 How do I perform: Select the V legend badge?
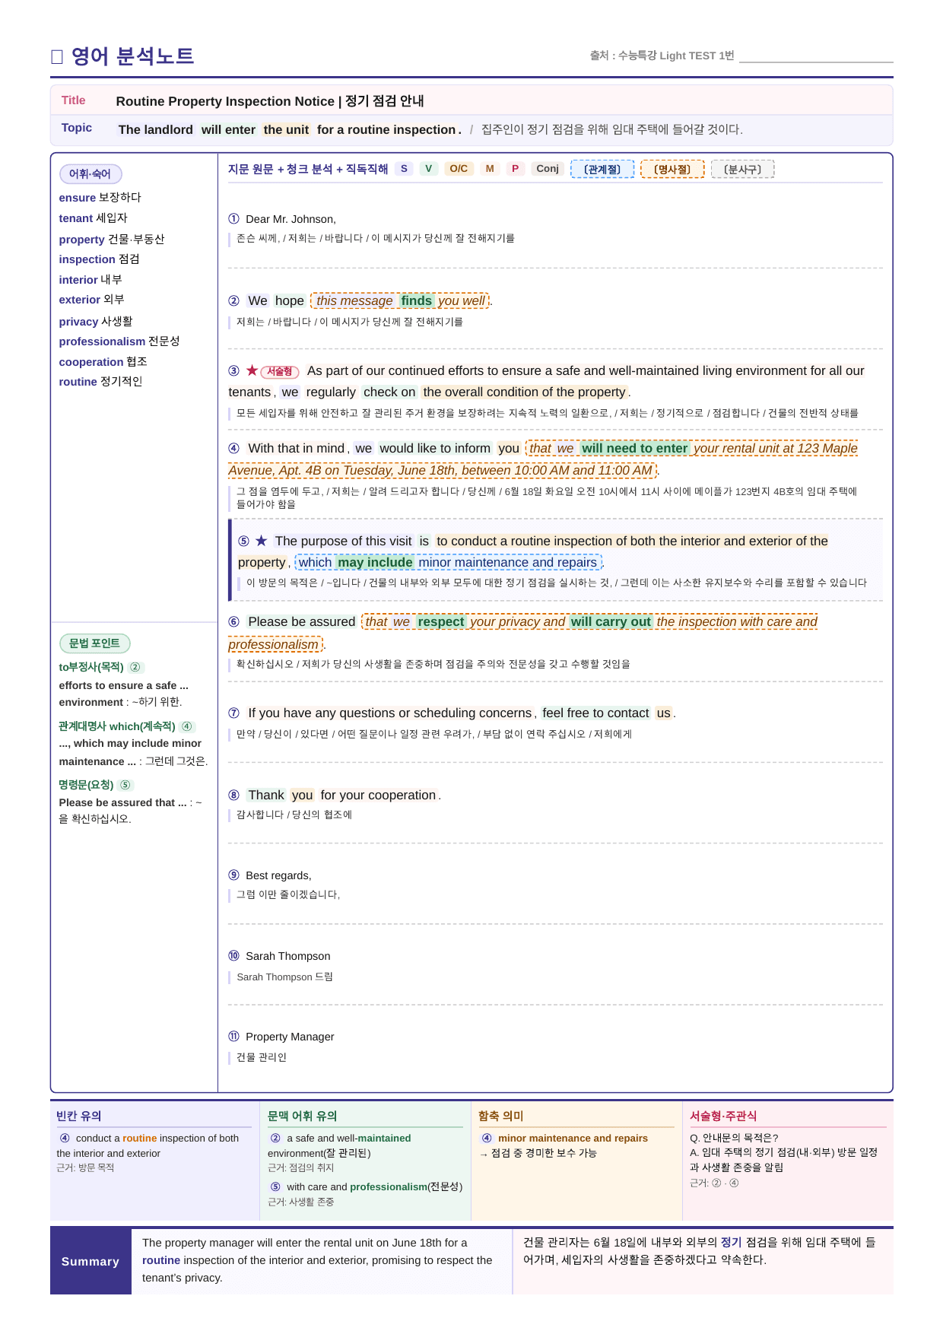pos(429,169)
